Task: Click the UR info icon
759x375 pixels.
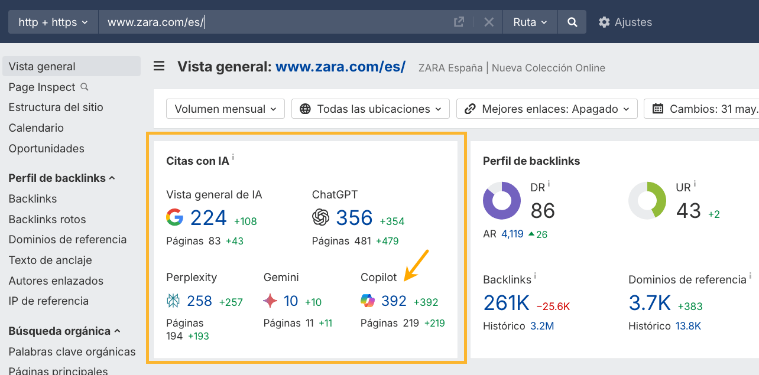Action: [x=695, y=184]
